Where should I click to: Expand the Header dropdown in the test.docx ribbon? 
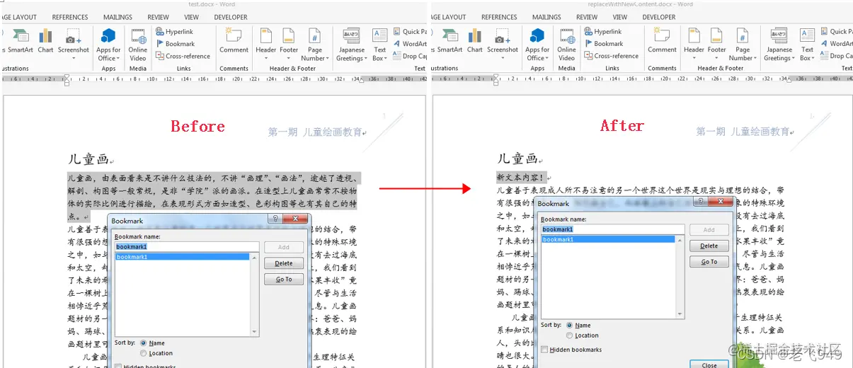pos(265,59)
